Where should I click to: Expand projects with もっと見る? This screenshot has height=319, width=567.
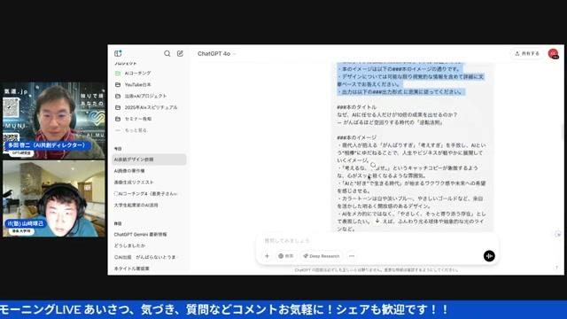(x=149, y=130)
